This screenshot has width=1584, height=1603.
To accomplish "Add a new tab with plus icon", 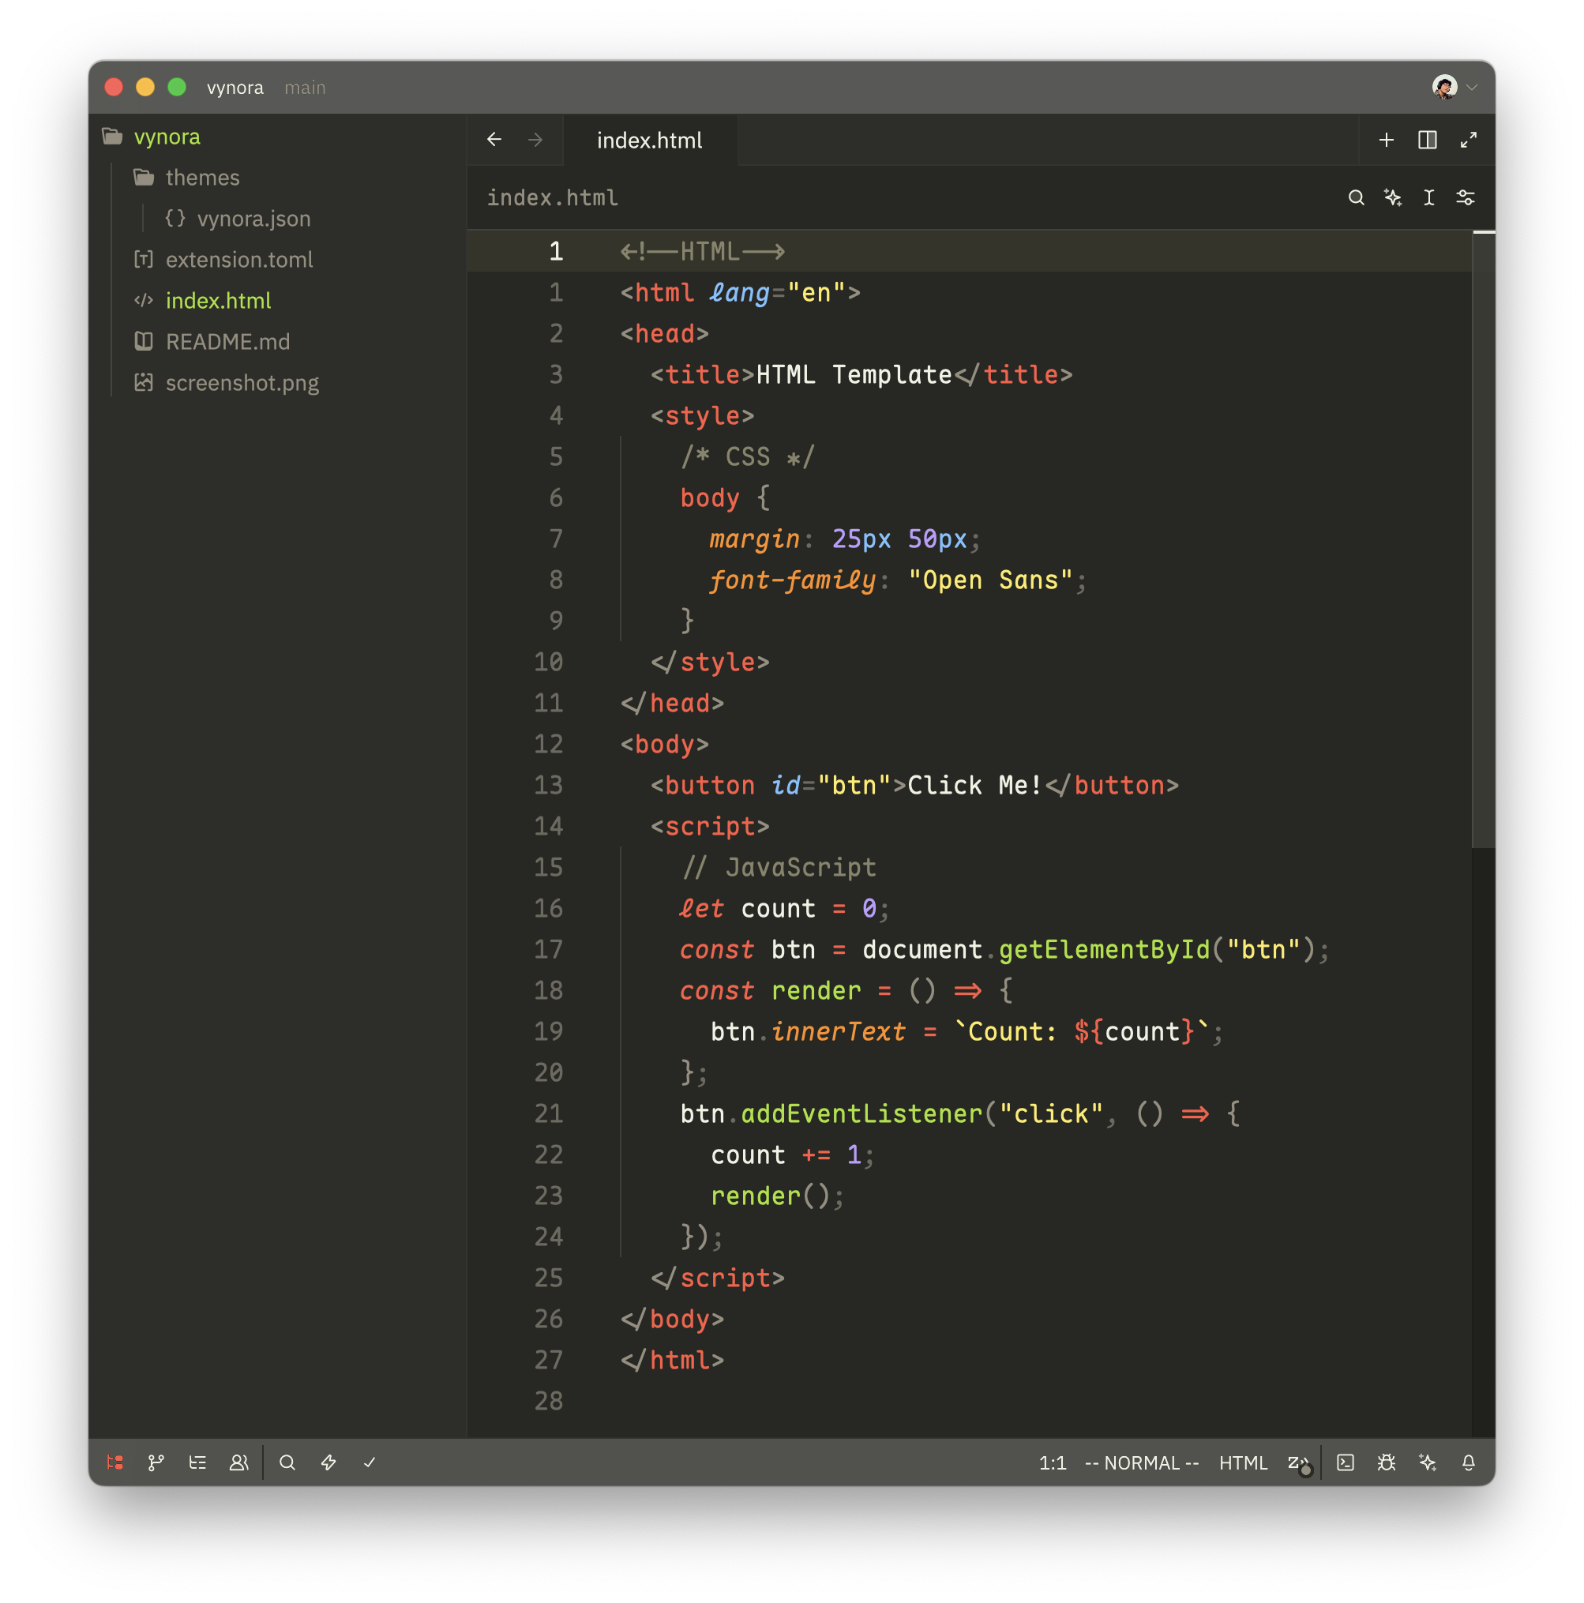I will click(x=1387, y=140).
